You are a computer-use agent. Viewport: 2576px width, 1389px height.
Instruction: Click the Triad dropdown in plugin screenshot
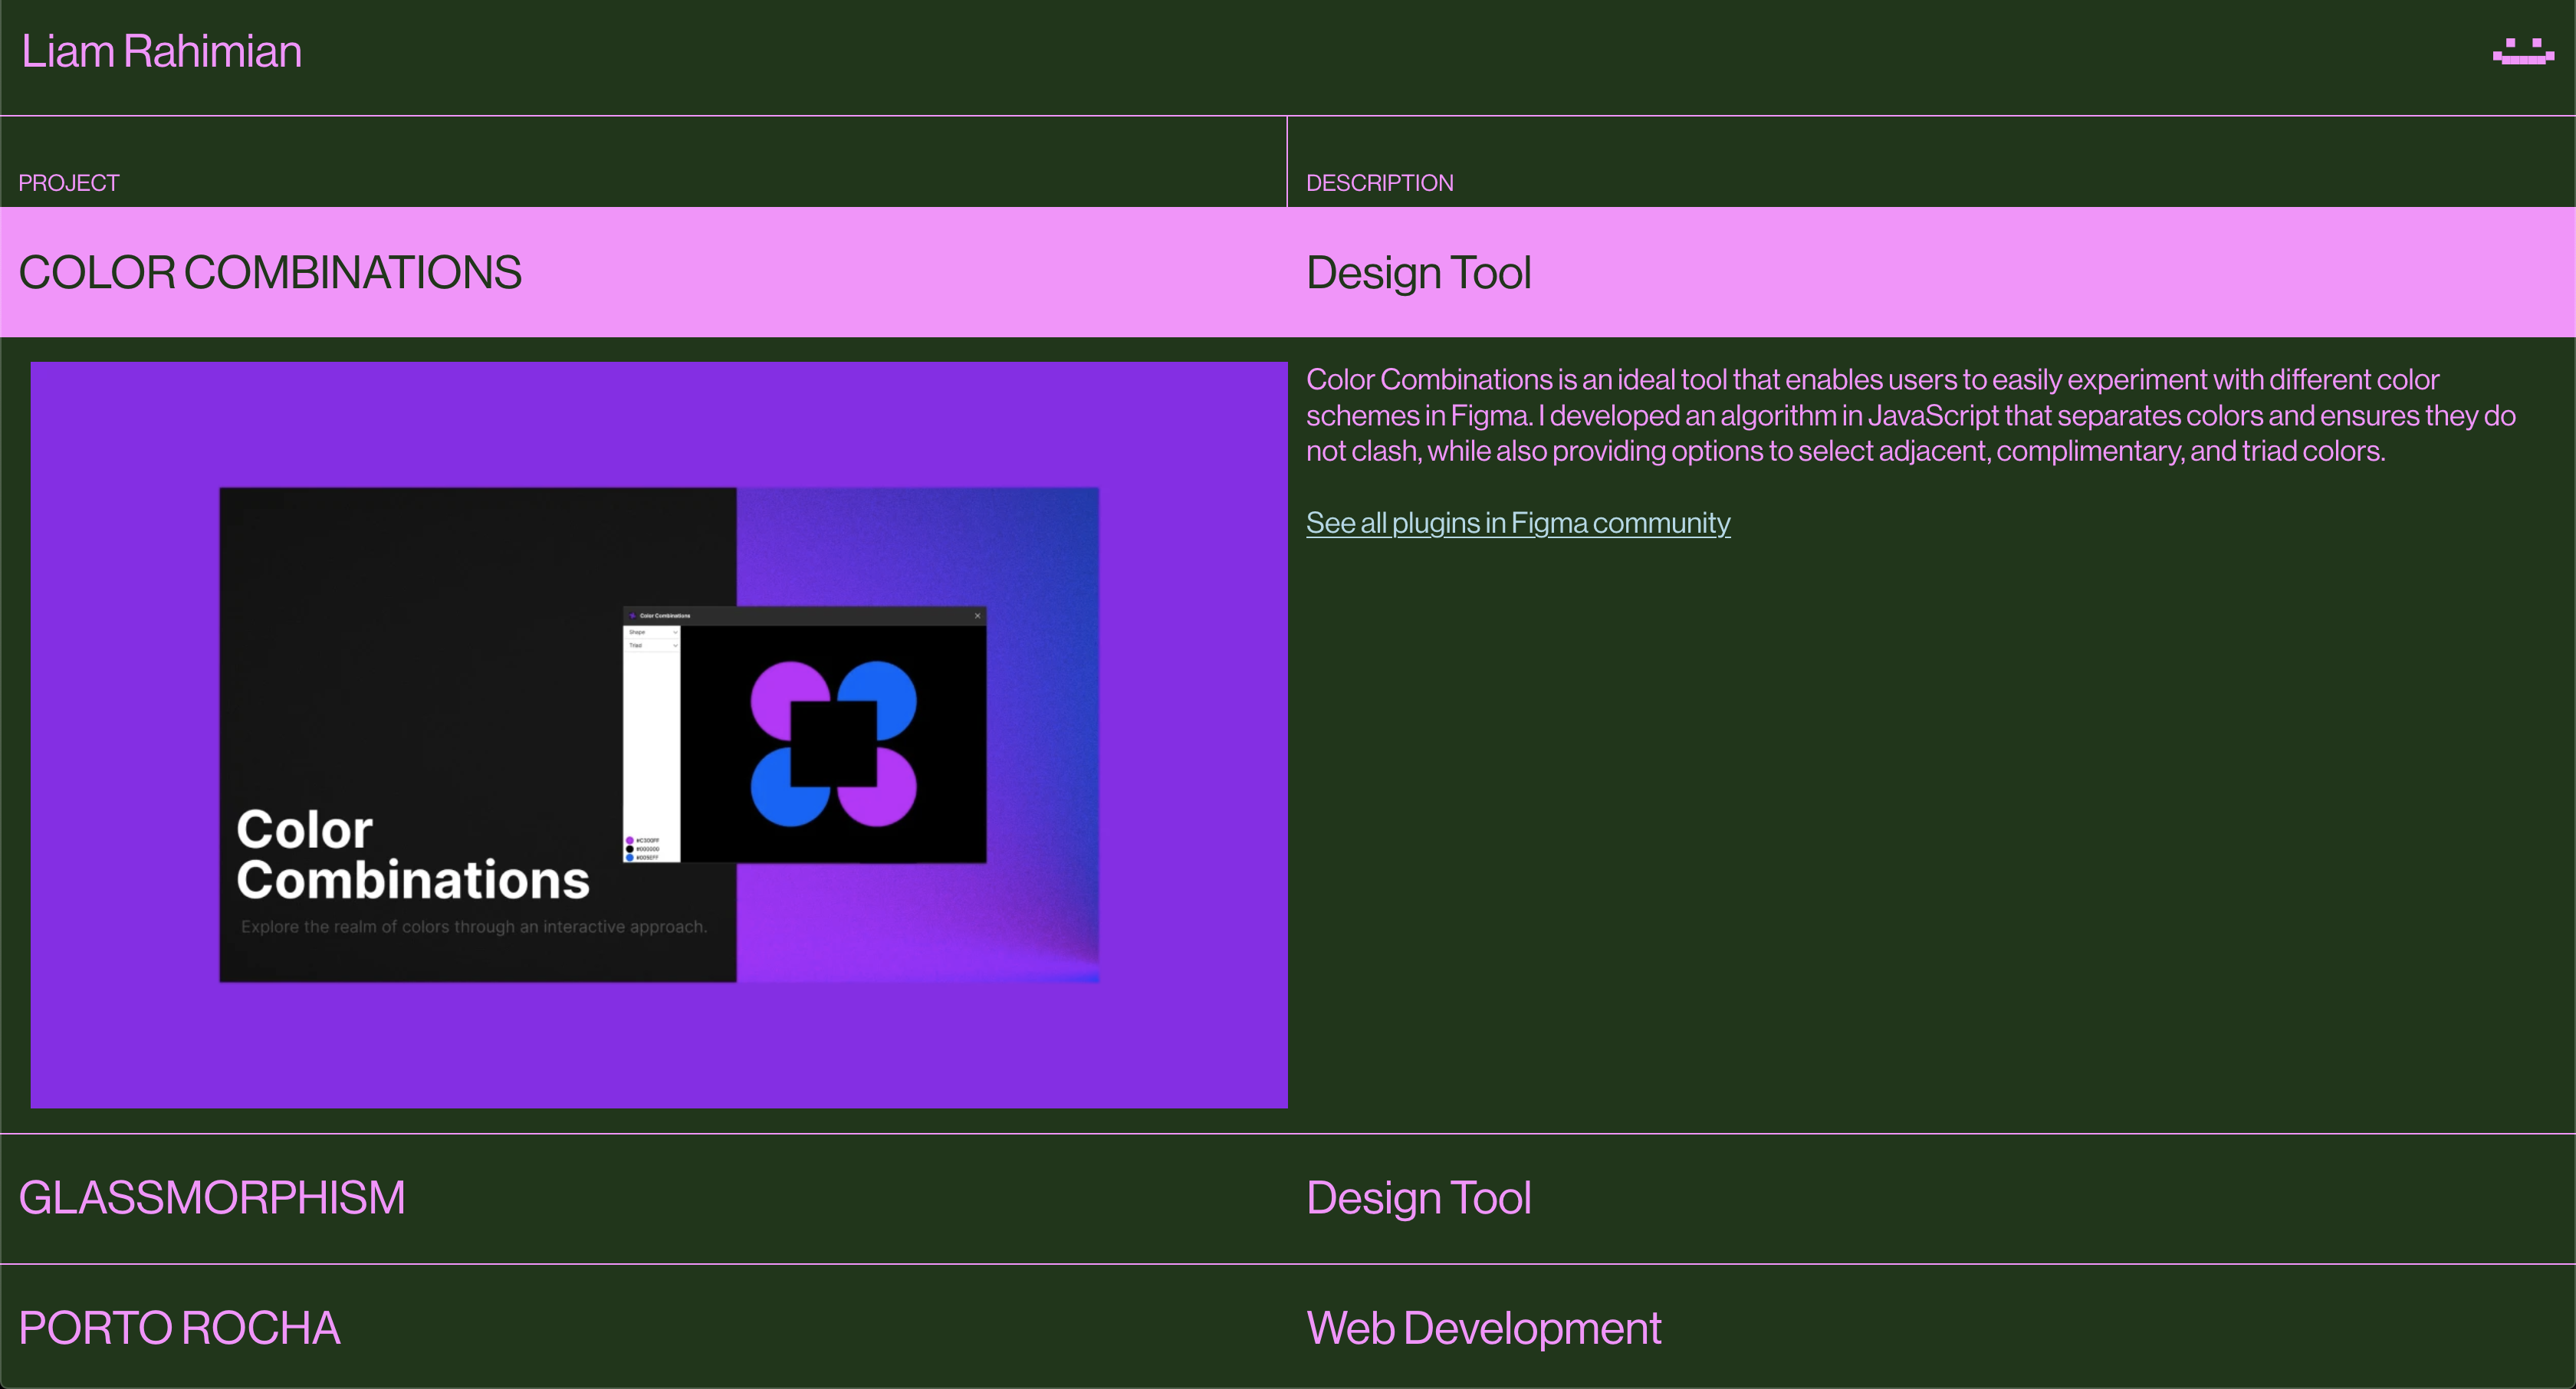click(652, 646)
